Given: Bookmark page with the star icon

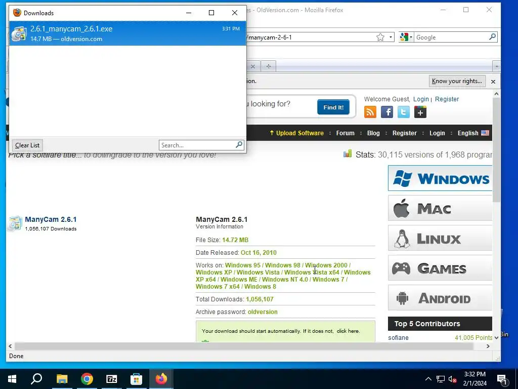Looking at the screenshot, I should tap(380, 37).
